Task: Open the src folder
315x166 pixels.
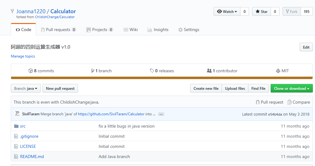Action: 23,126
